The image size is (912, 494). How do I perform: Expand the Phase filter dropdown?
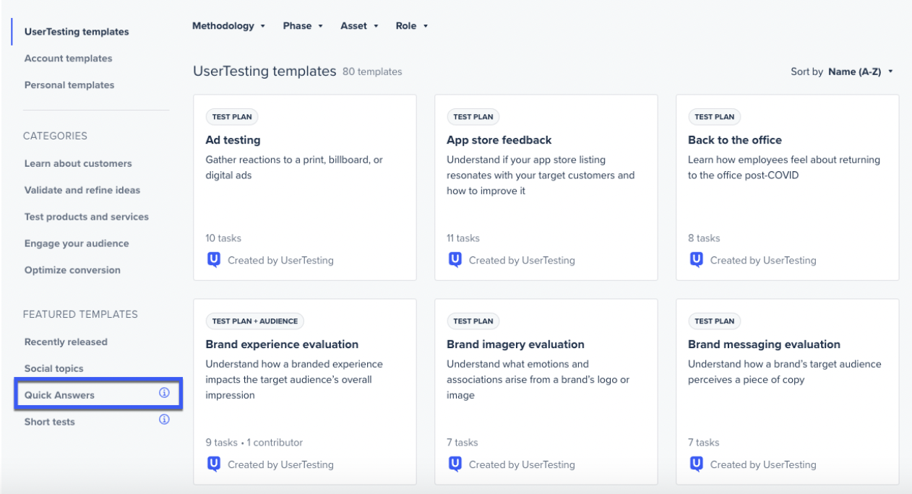[303, 26]
